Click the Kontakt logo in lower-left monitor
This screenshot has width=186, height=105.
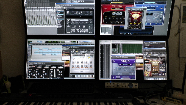[65, 50]
